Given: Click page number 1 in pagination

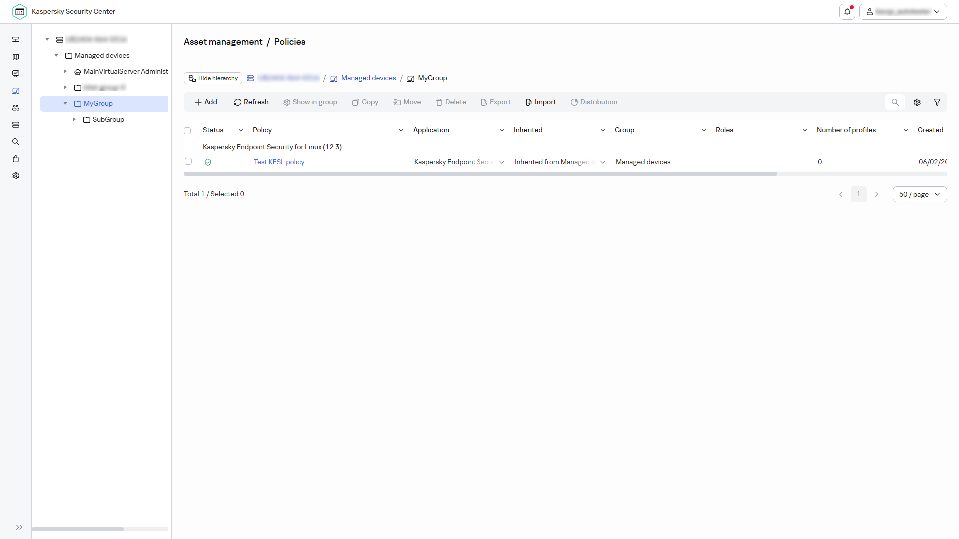Looking at the screenshot, I should click(859, 194).
